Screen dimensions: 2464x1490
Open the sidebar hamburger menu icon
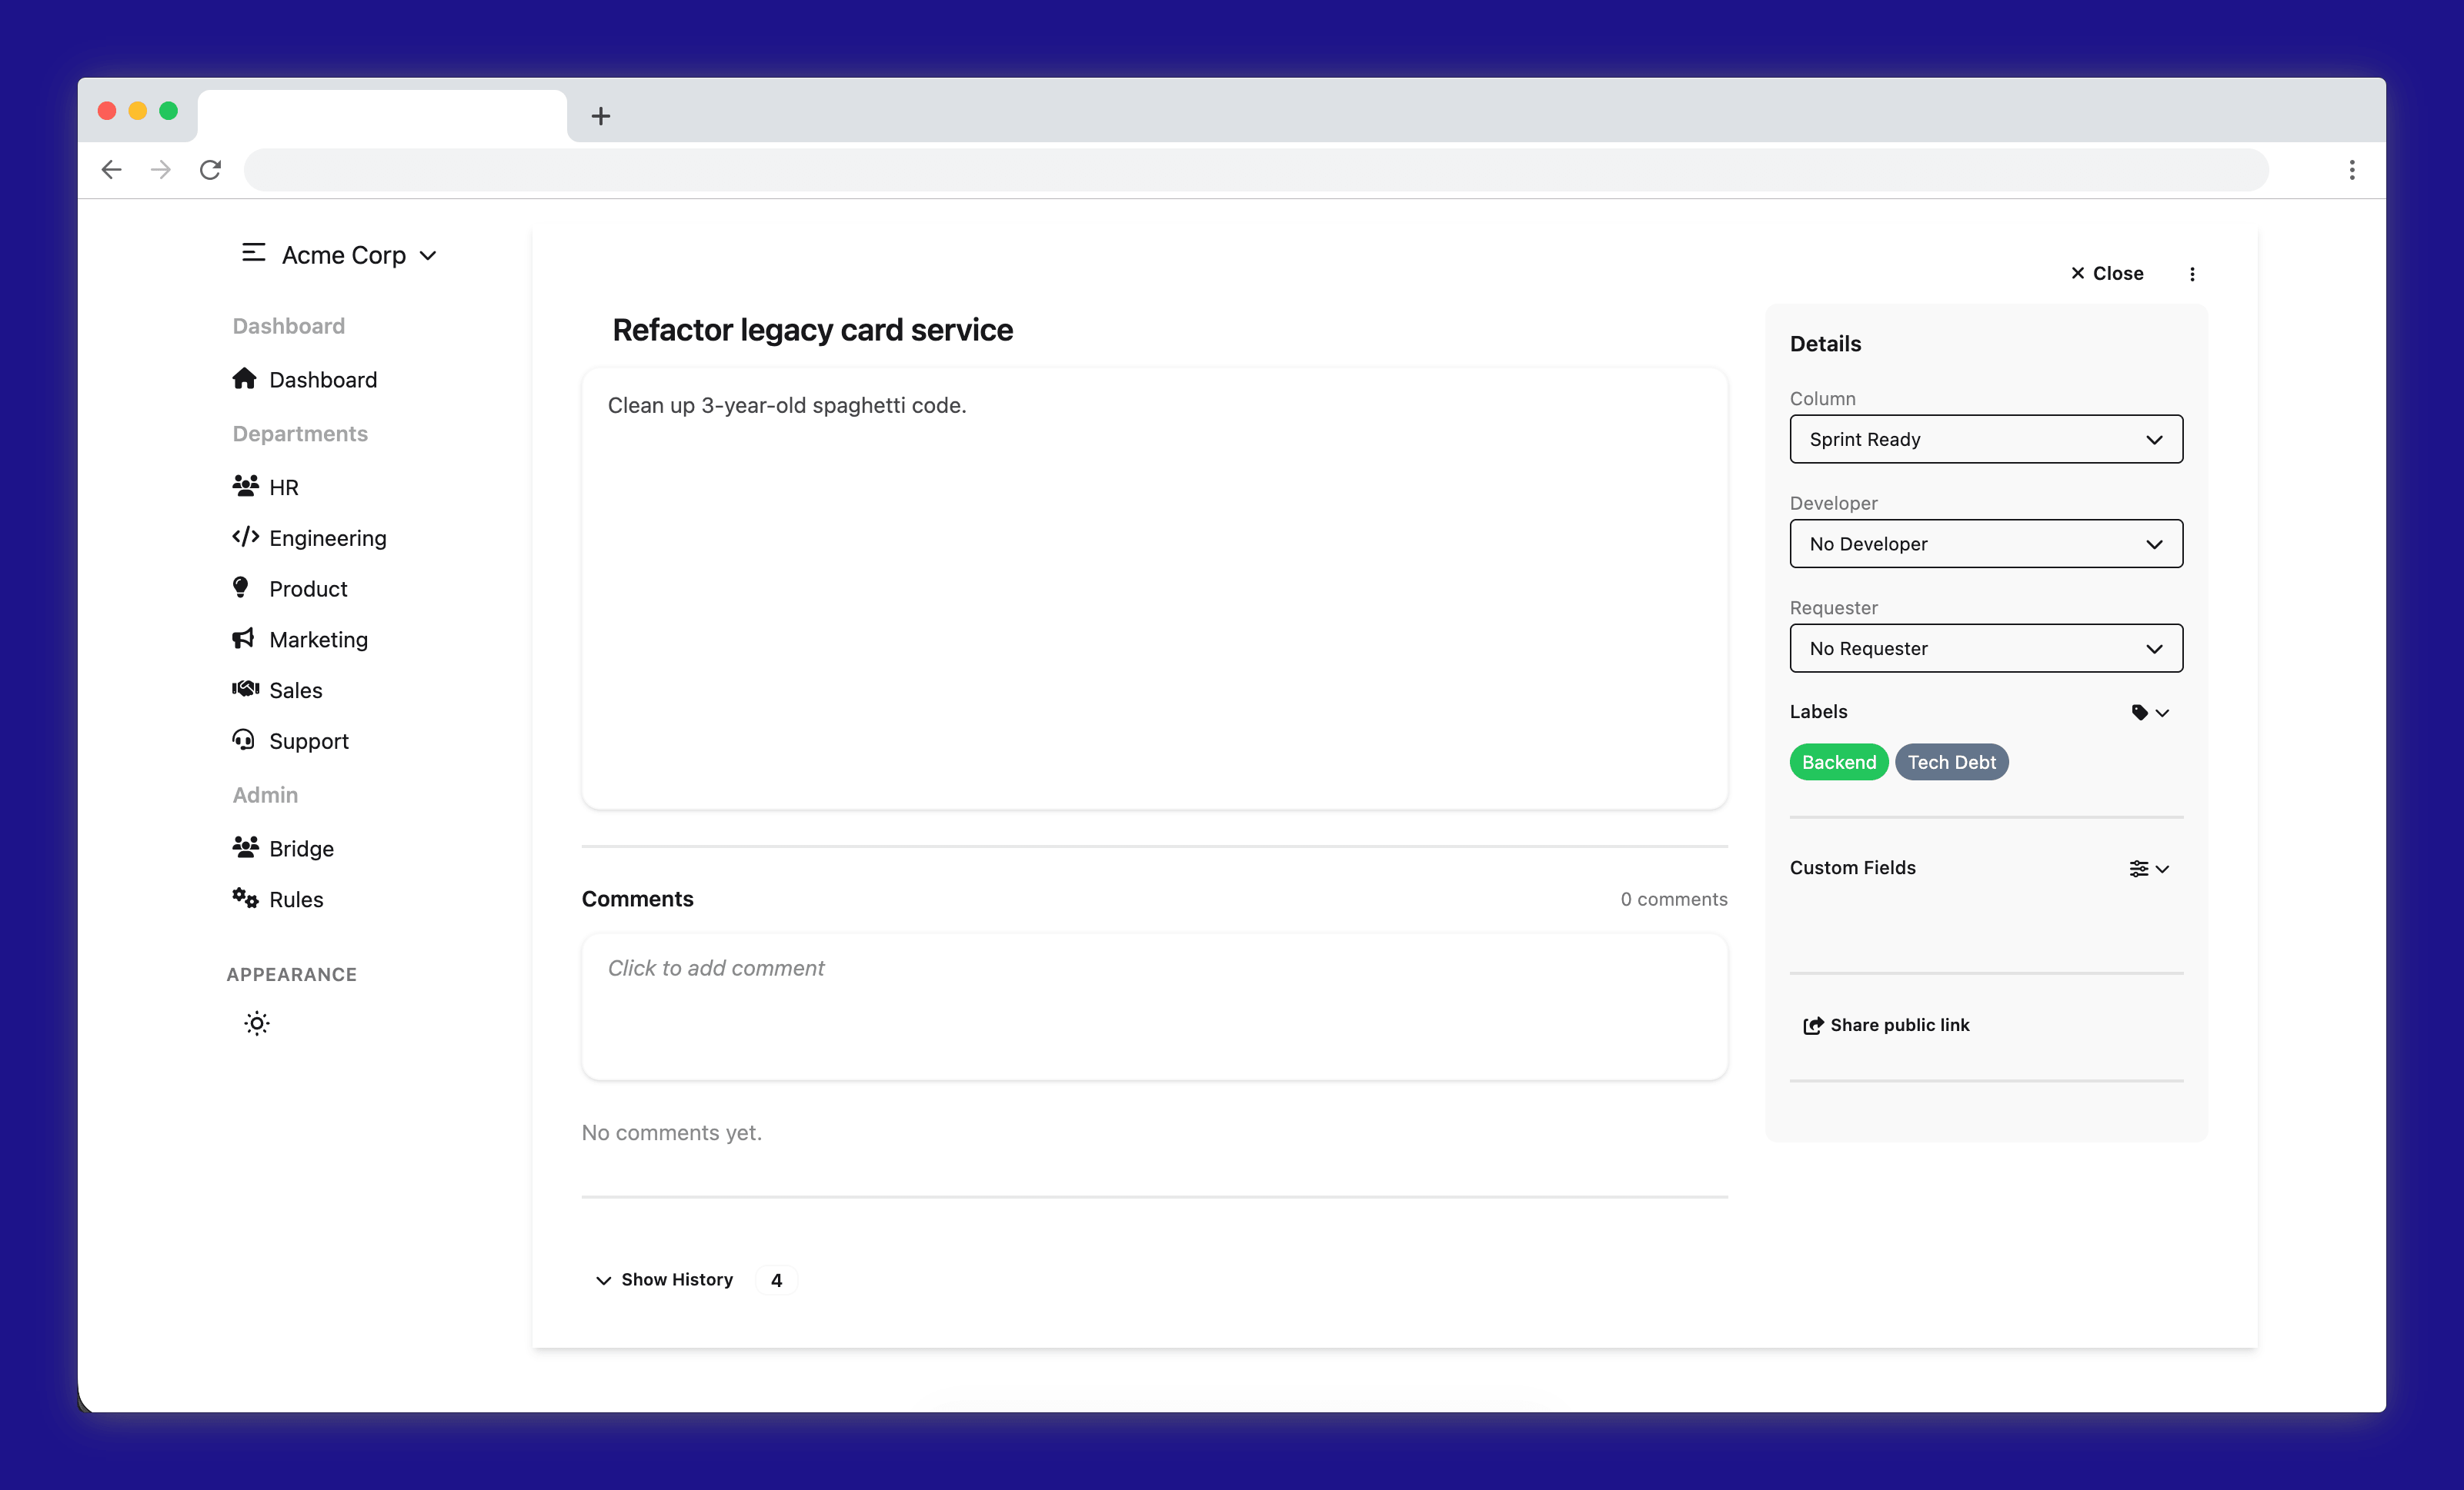[252, 254]
